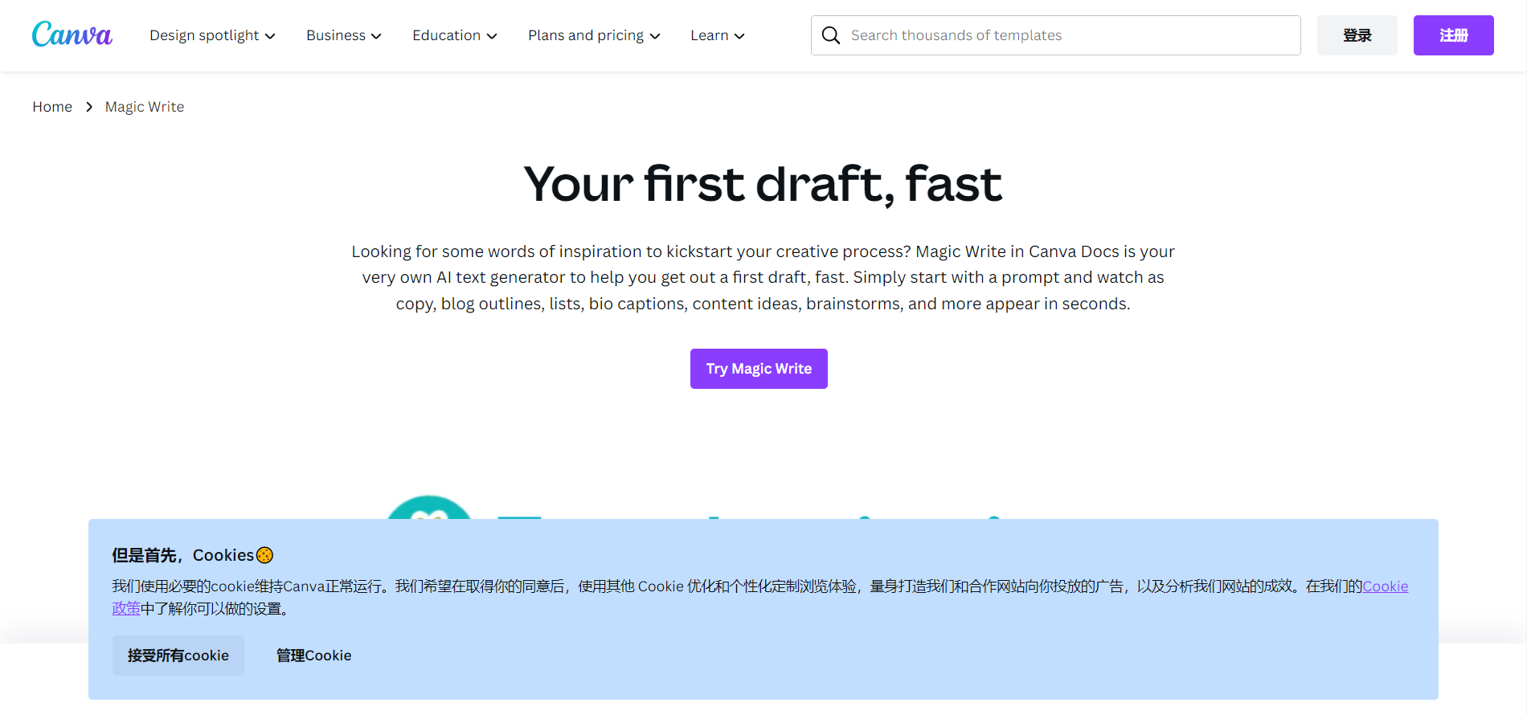Screen dimensions: 1527x715
Task: Click the magnifying glass search icon
Action: [x=831, y=35]
